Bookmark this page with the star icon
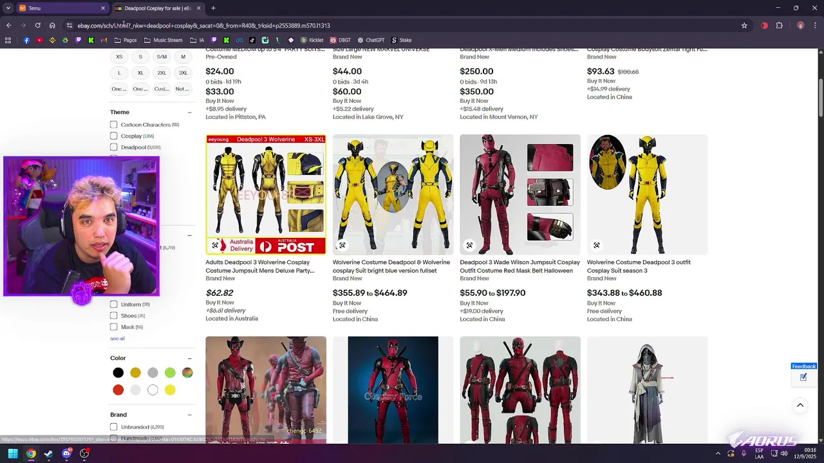Image resolution: width=824 pixels, height=463 pixels. click(744, 26)
